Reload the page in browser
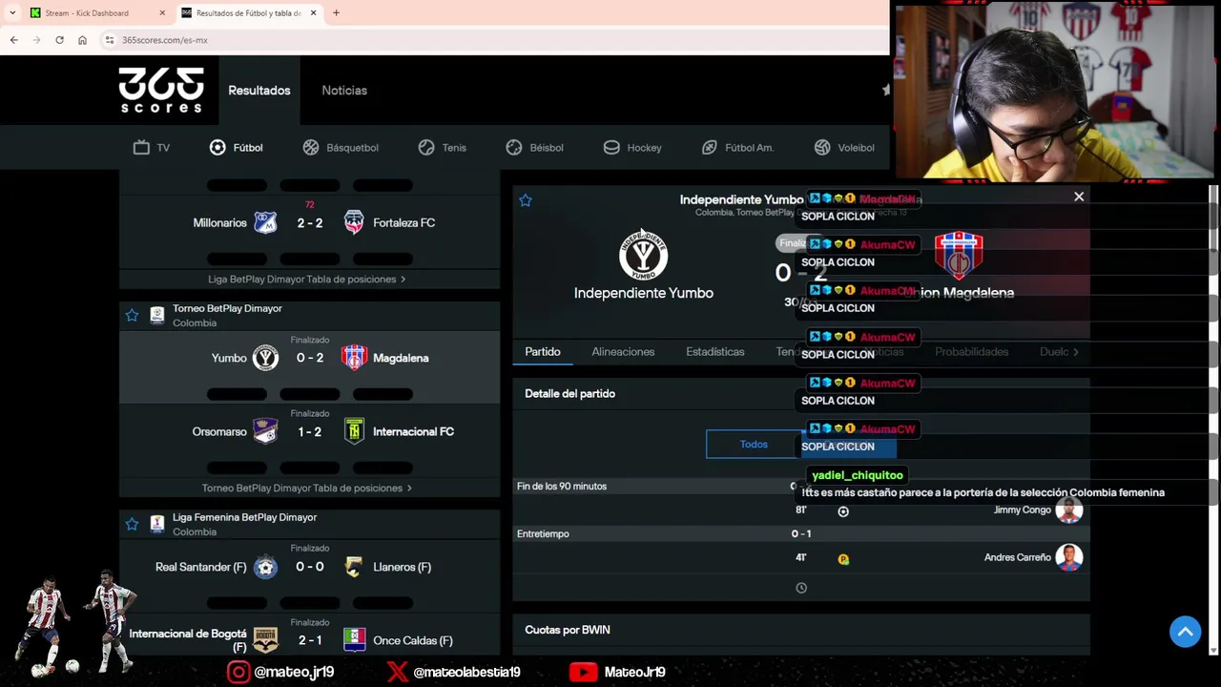 (59, 40)
